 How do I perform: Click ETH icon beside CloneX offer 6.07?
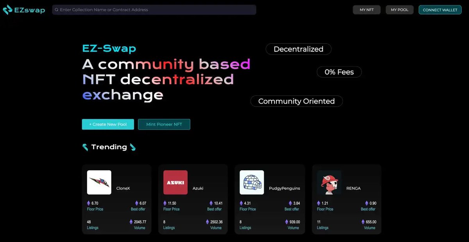136,203
